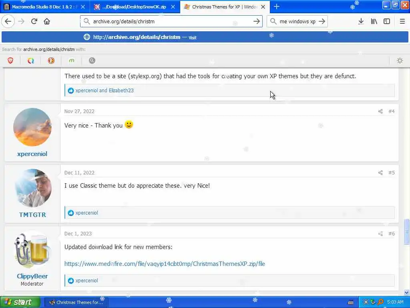This screenshot has height=308, width=410.
Task: Open xperceniol's avatar picture
Action: tap(32, 127)
